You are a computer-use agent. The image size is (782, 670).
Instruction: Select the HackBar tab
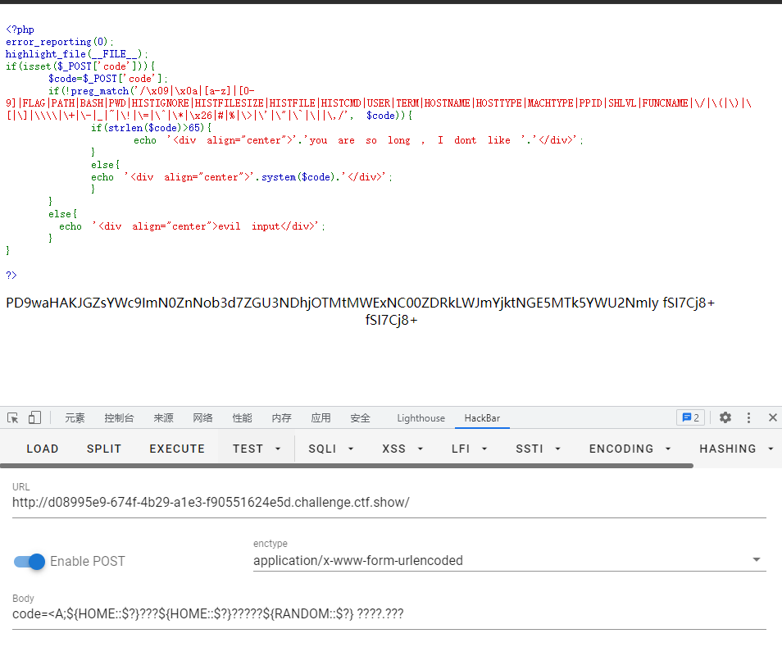tap(482, 418)
